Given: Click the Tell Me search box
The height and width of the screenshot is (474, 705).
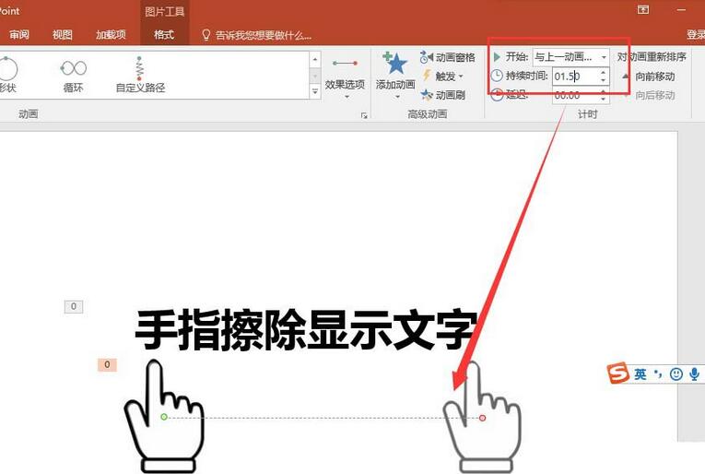Looking at the screenshot, I should (257, 35).
